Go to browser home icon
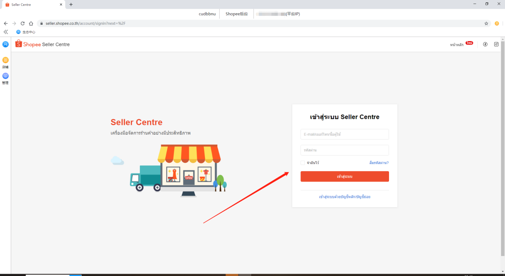 click(31, 24)
